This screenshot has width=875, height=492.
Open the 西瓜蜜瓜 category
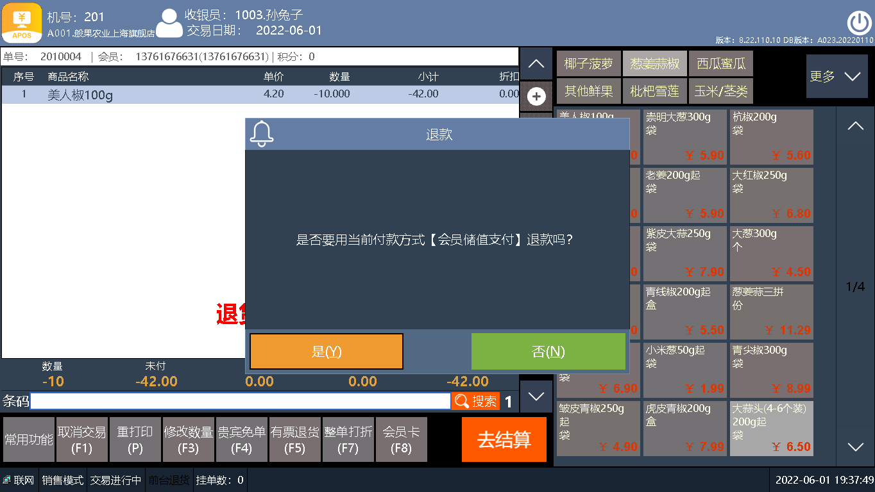click(x=721, y=64)
